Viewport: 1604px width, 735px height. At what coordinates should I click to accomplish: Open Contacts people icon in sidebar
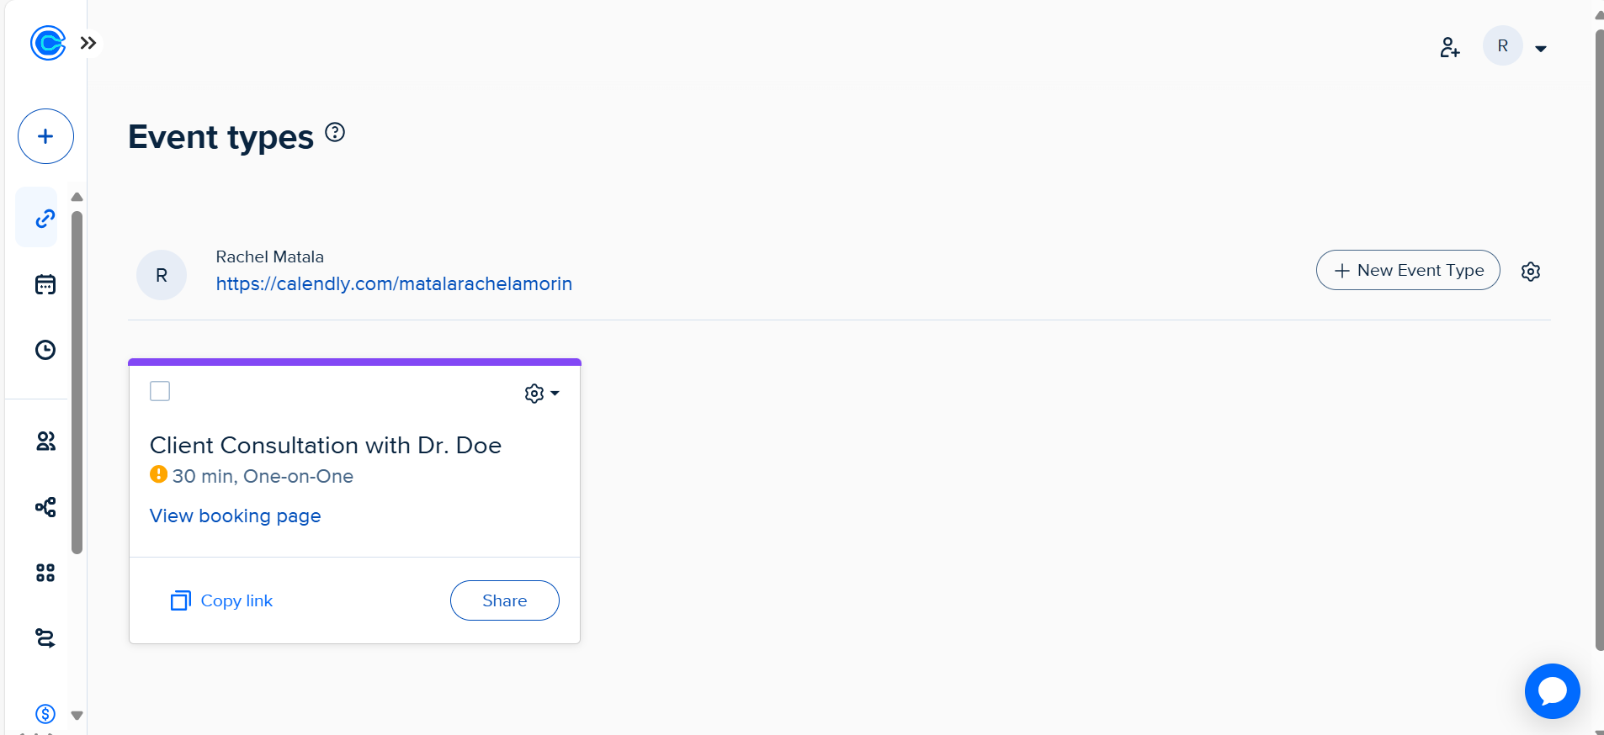point(45,441)
